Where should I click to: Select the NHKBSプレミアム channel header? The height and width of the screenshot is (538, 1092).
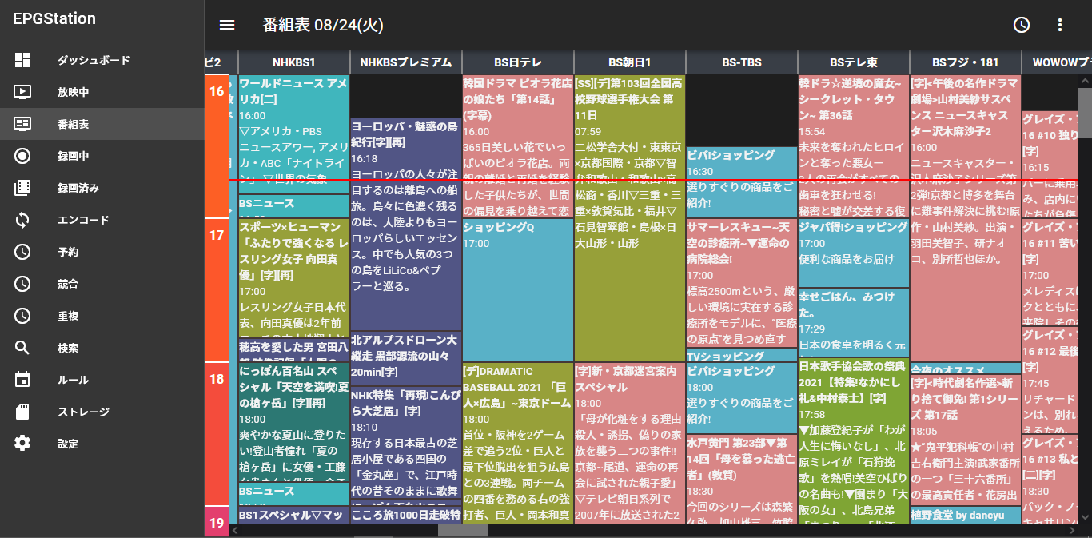[406, 62]
